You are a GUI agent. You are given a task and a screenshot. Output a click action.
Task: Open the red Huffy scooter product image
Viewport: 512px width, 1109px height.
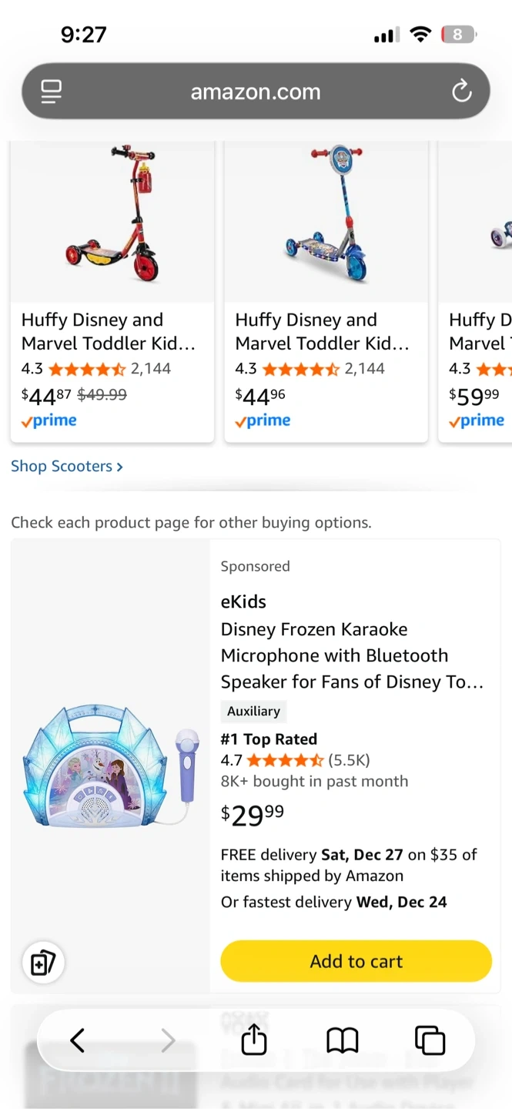(112, 216)
